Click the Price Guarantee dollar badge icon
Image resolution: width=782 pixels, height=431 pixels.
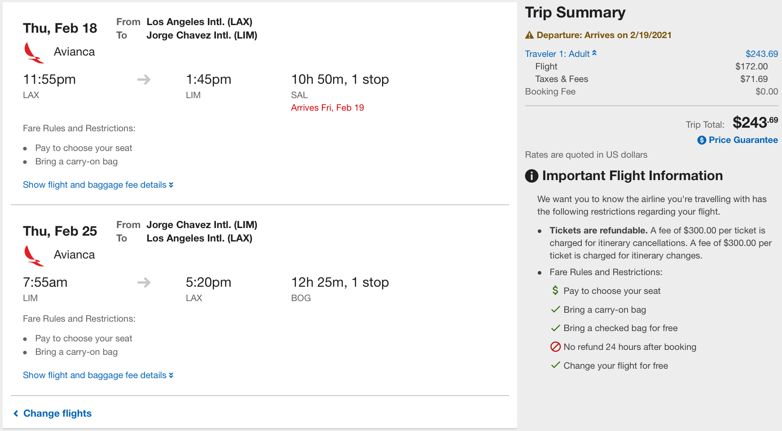(x=702, y=140)
